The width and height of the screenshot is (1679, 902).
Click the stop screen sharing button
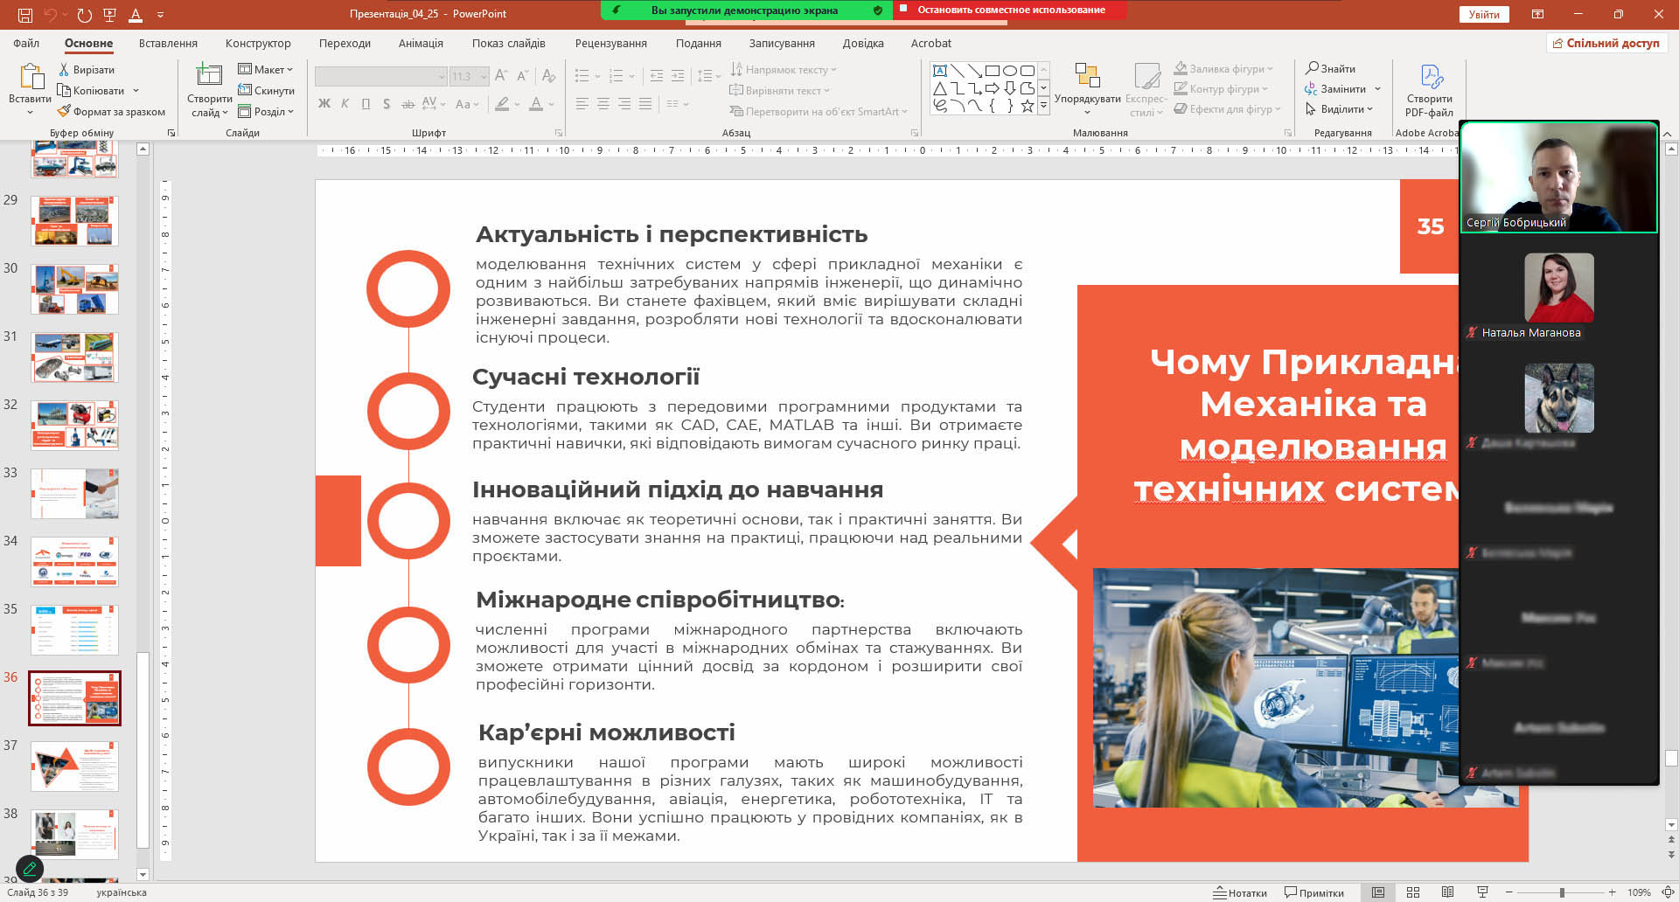tap(1010, 10)
